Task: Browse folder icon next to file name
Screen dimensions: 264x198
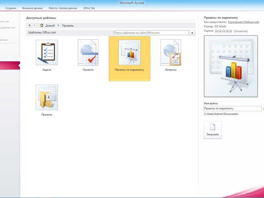Action: coord(263,109)
